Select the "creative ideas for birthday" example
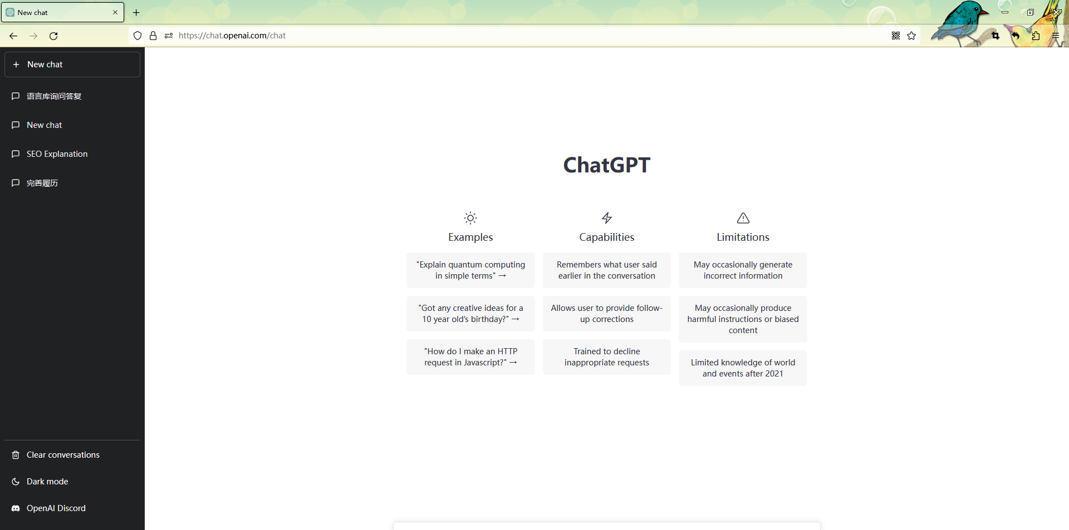 (470, 314)
